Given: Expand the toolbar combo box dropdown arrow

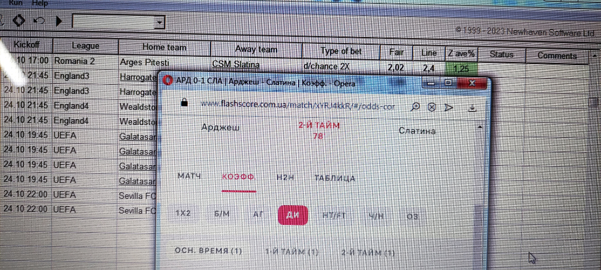Looking at the screenshot, I should 160,22.
